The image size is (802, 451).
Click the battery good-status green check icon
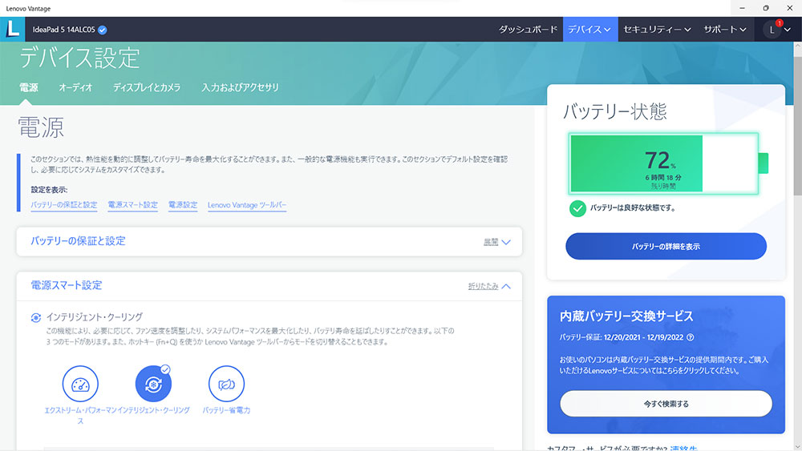tap(577, 208)
